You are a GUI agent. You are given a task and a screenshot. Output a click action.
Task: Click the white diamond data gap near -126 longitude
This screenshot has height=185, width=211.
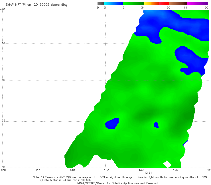(167, 164)
